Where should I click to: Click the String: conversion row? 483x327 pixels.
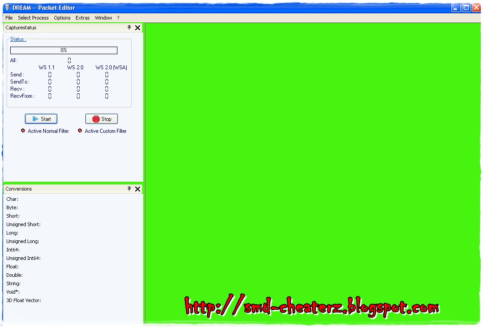13,283
